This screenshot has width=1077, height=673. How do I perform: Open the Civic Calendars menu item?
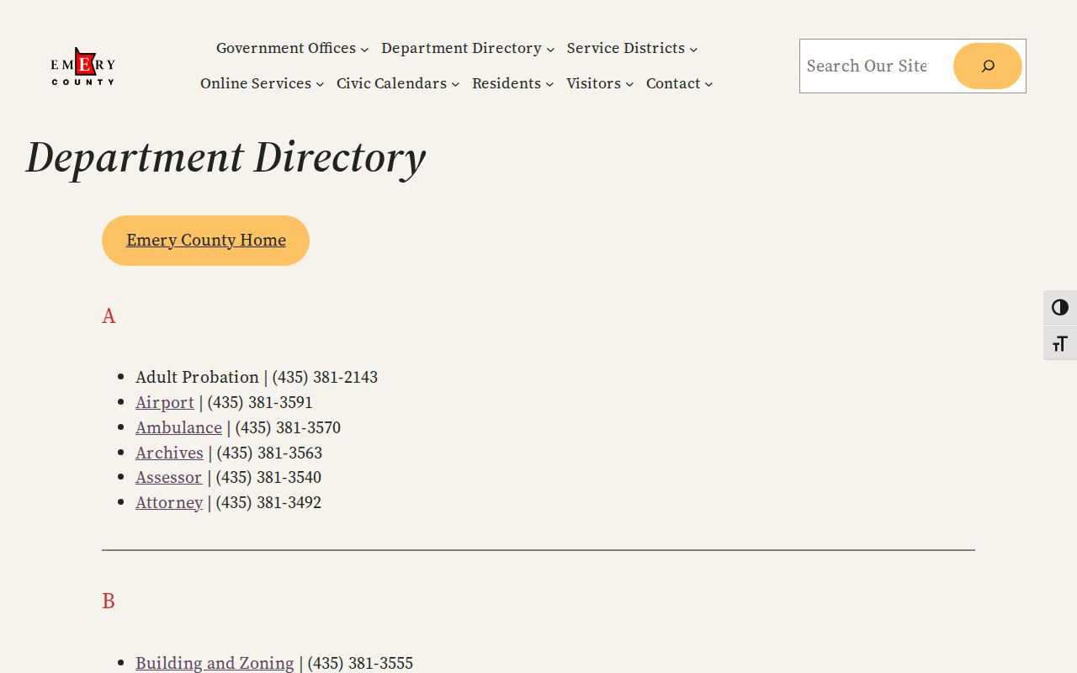391,83
